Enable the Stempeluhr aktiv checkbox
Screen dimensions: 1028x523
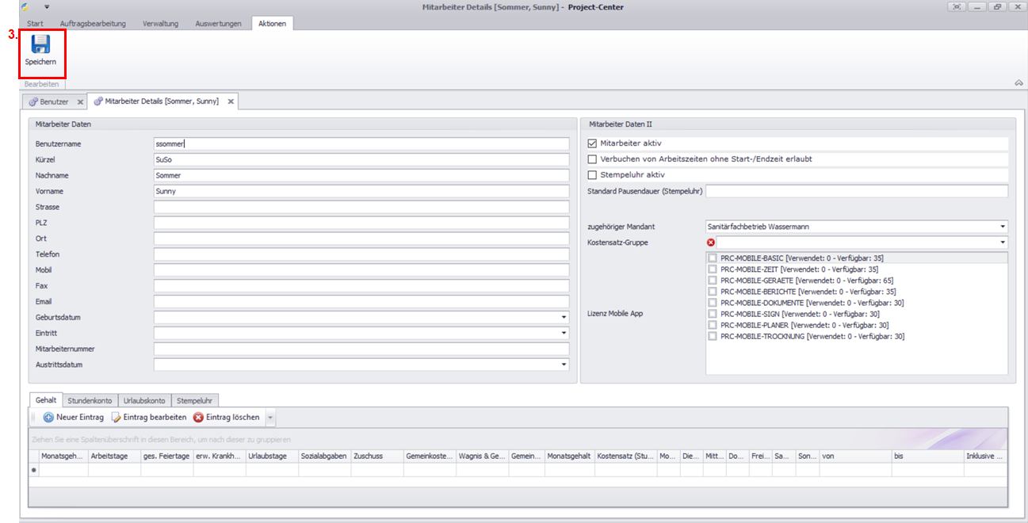pos(592,175)
